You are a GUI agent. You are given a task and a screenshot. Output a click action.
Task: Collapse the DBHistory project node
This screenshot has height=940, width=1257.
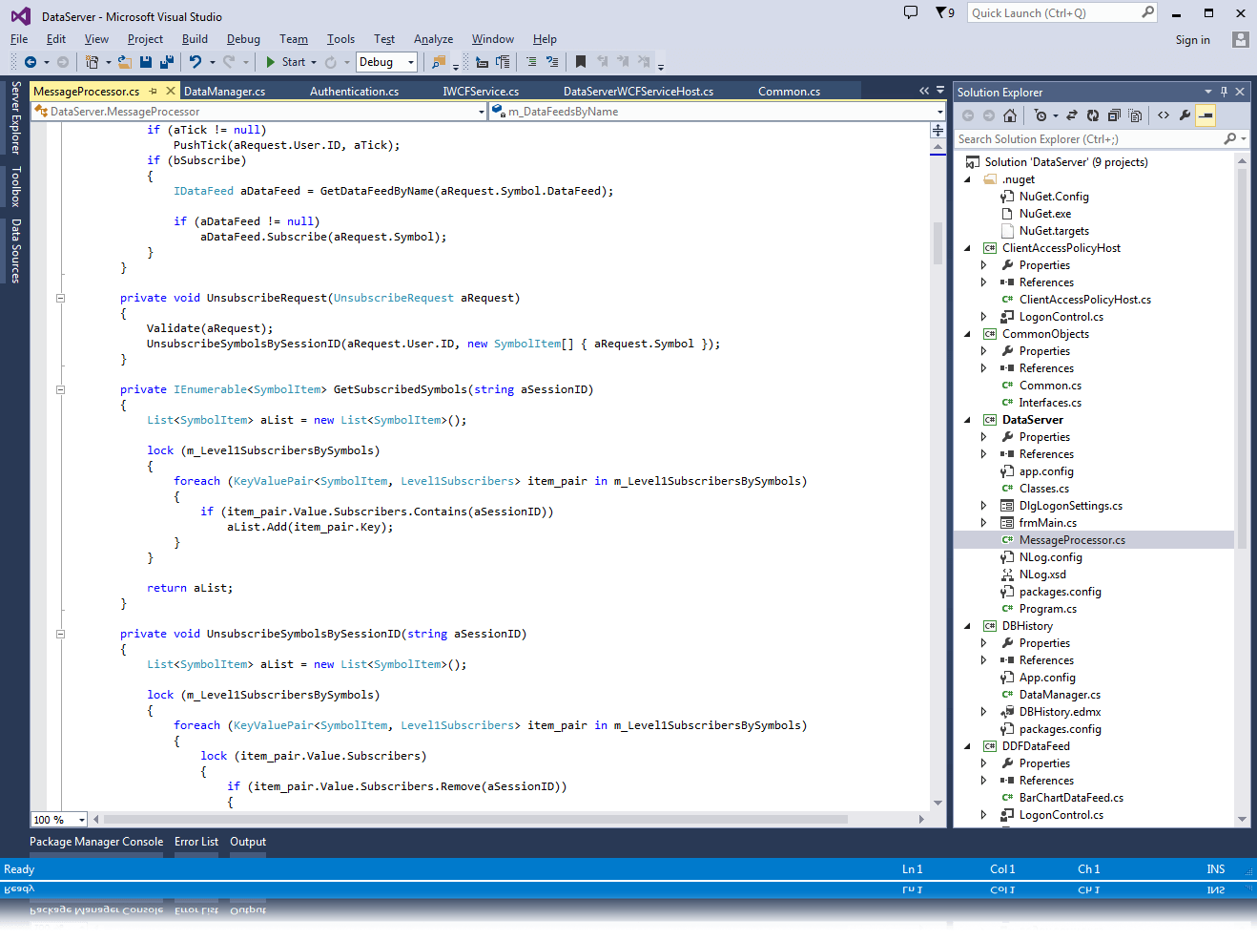[x=967, y=626]
